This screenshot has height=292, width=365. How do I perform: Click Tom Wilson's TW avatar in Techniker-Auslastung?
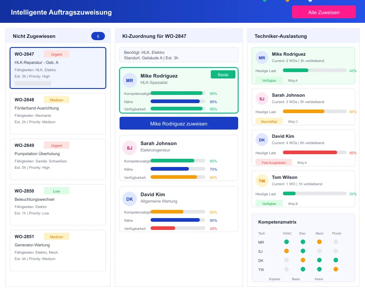tap(261, 181)
